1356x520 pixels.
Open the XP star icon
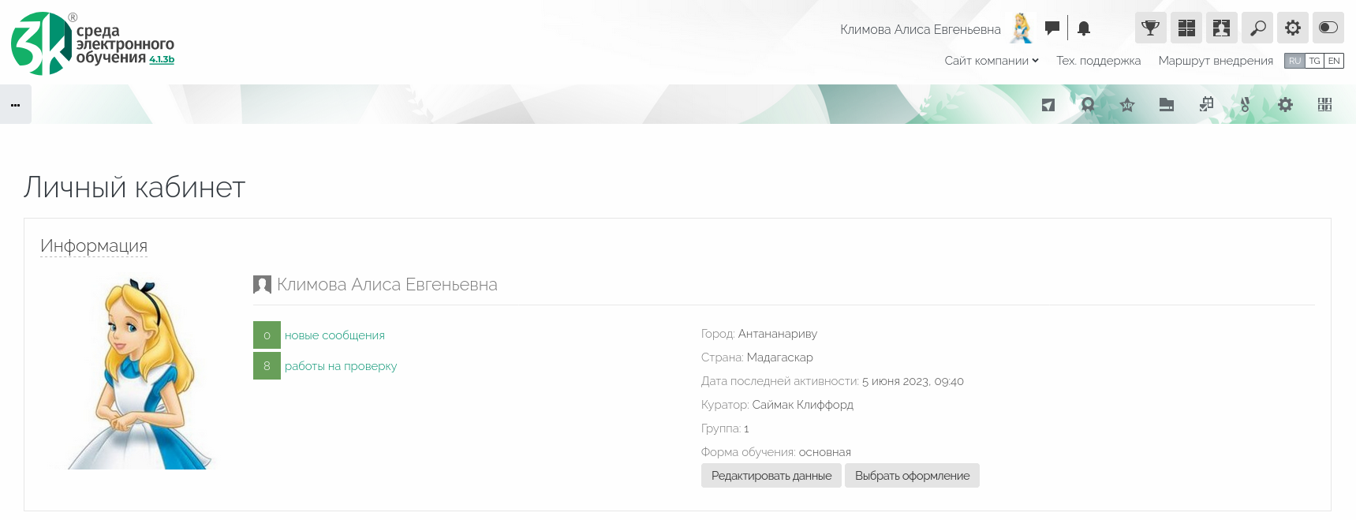coord(1126,105)
